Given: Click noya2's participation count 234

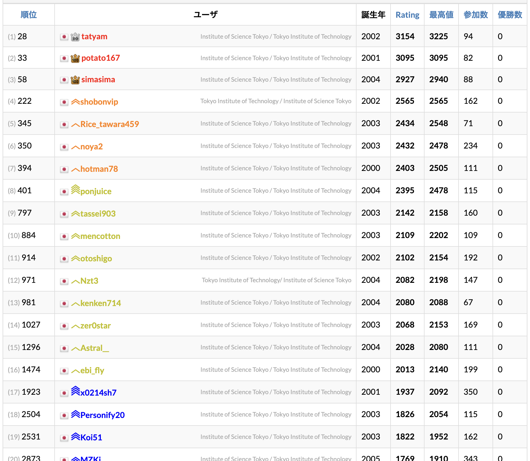Looking at the screenshot, I should [470, 146].
